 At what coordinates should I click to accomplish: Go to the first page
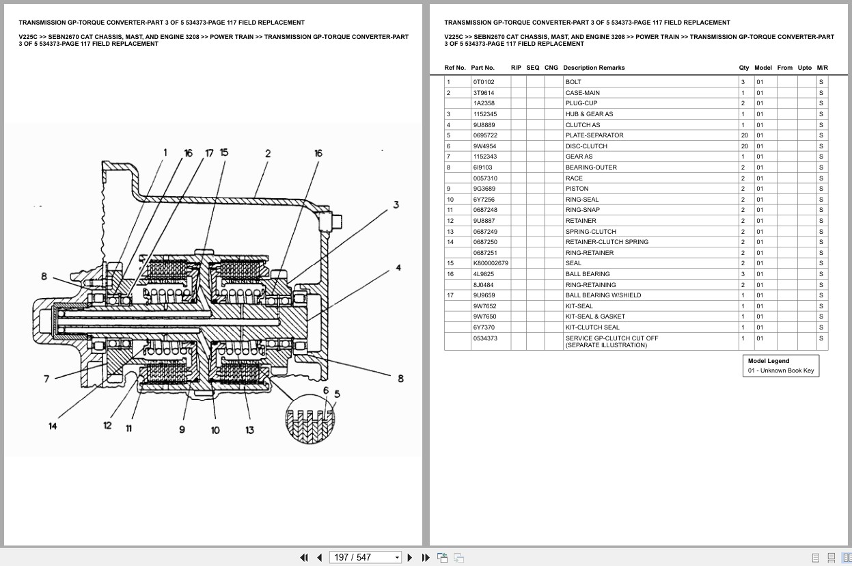point(304,558)
